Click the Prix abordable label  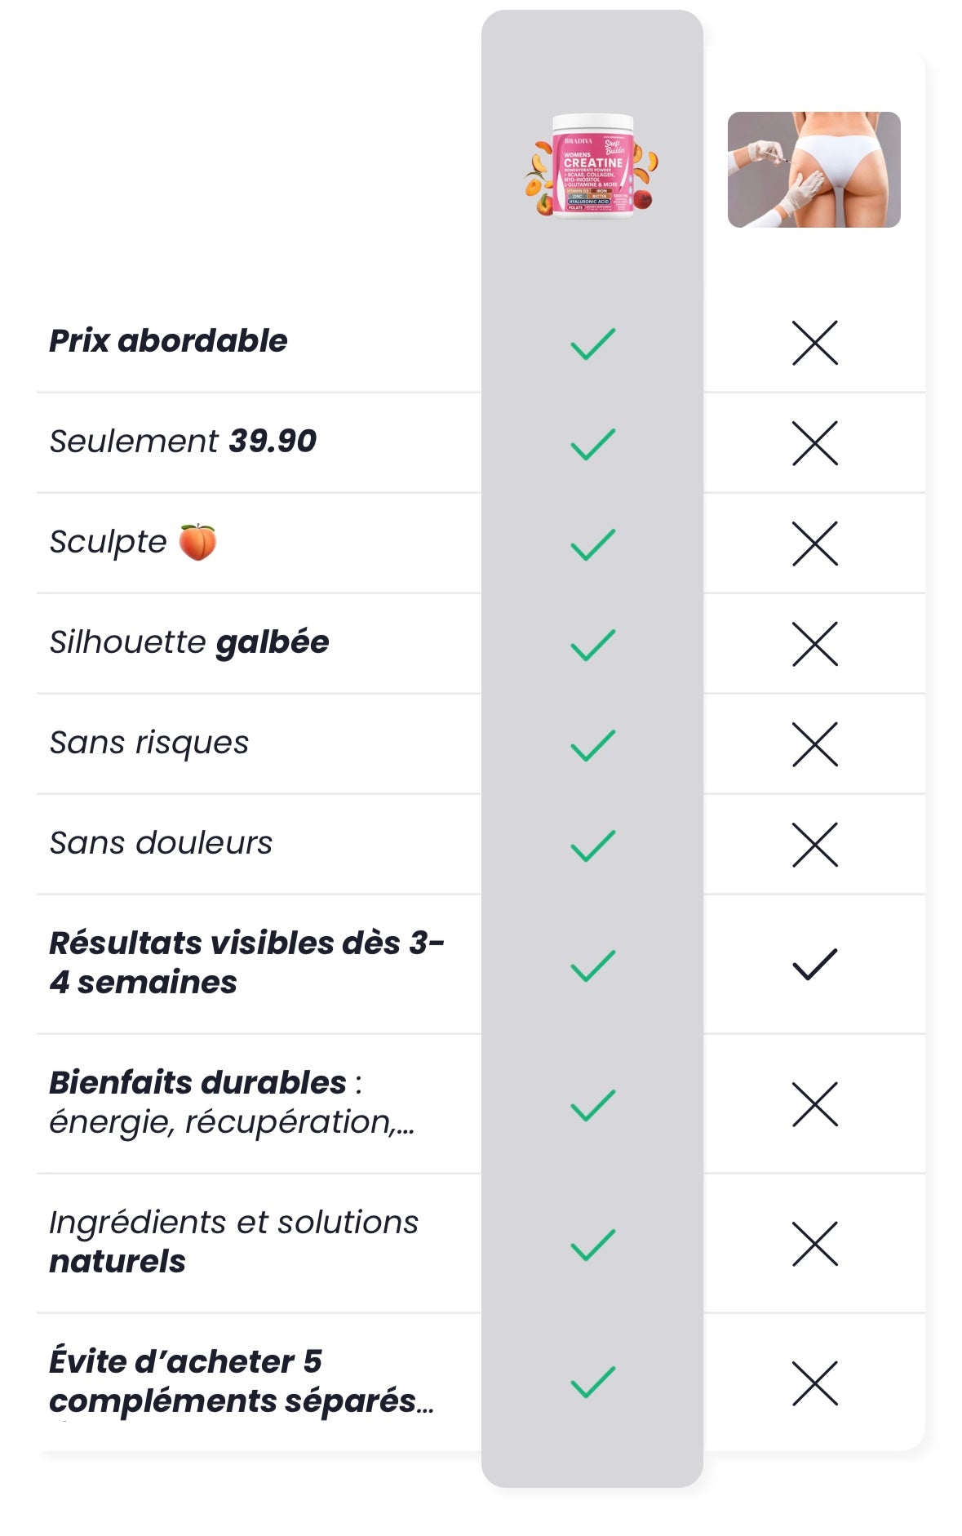168,341
